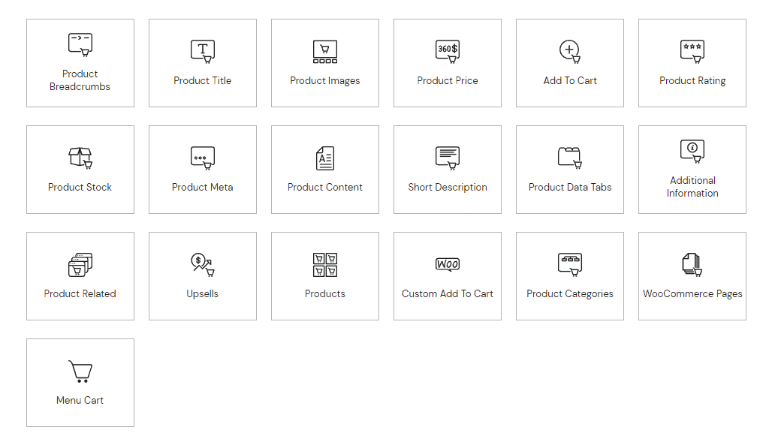The width and height of the screenshot is (769, 442).
Task: Click the Product Meta widget icon
Action: pos(203,158)
